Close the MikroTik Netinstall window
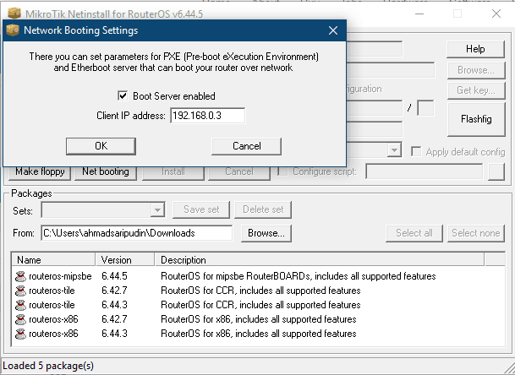This screenshot has width=515, height=375. click(496, 14)
